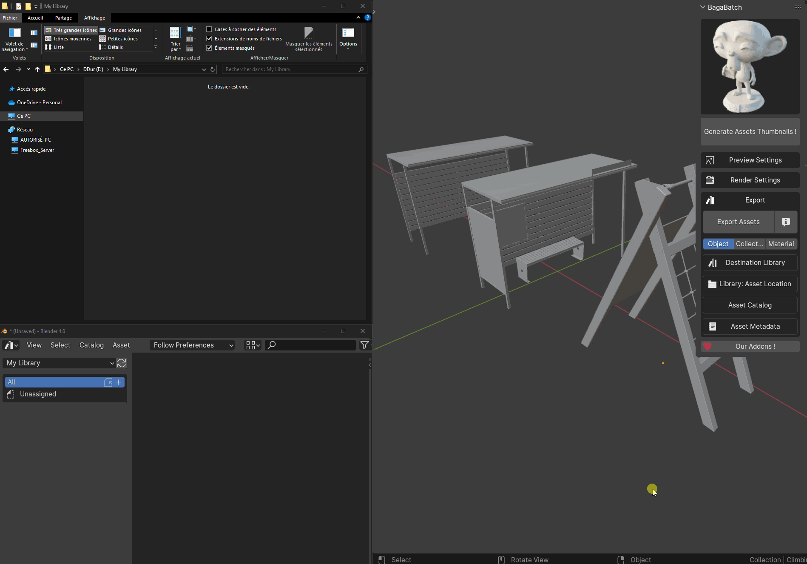Click the Rechercher dans My Library search box

294,69
